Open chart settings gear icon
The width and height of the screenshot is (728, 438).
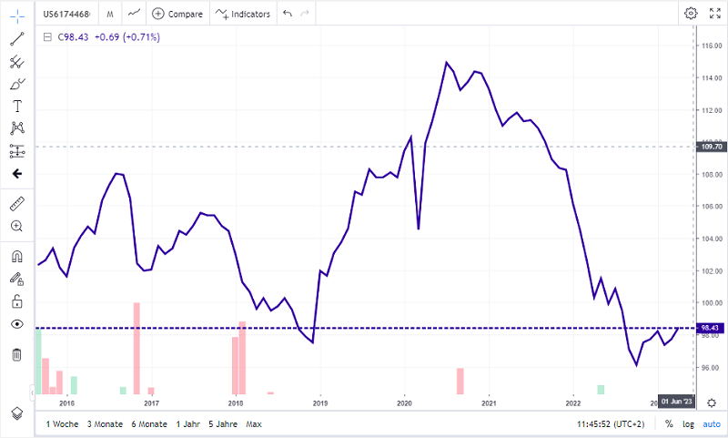(x=691, y=14)
